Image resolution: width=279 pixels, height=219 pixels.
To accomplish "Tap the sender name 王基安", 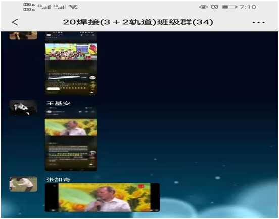I will pos(58,103).
